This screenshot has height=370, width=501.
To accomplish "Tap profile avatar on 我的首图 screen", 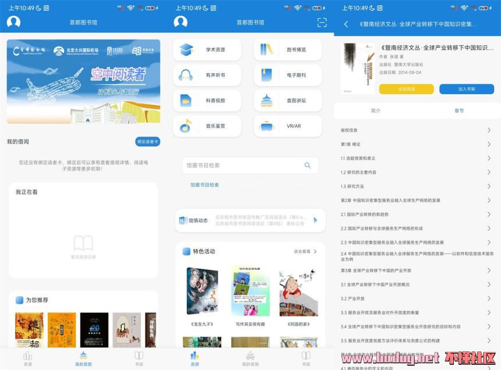I will tap(14, 22).
